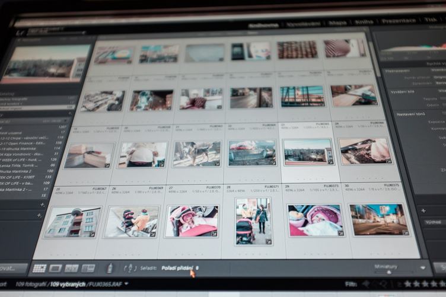
Task: Switch to Loupe view in the toolbar
Action: [x=55, y=268]
